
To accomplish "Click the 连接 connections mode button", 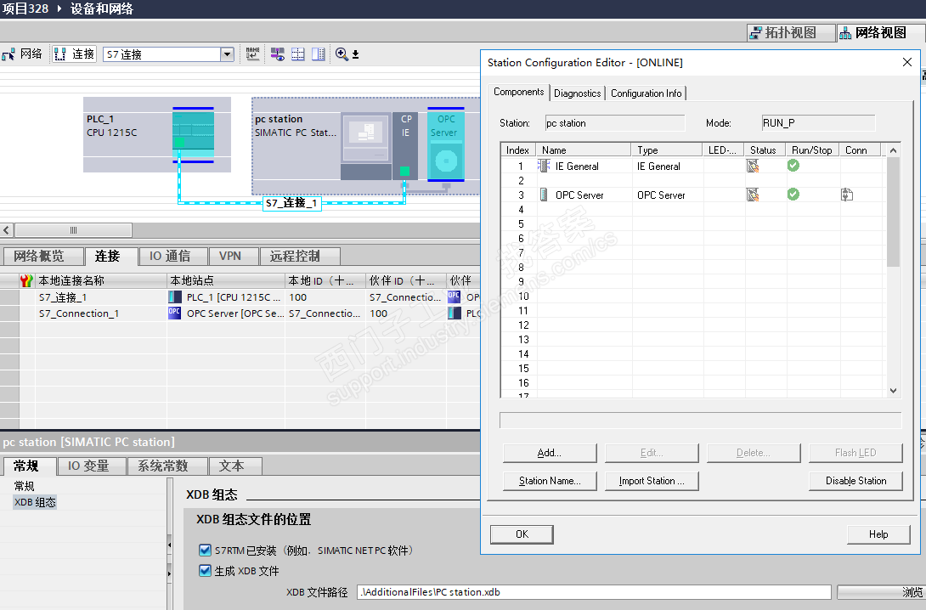I will click(x=75, y=54).
